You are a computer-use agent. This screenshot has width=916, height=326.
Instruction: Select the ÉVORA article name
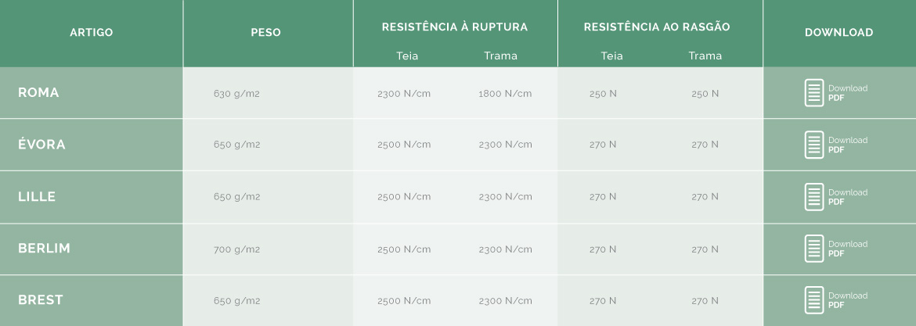(x=41, y=144)
